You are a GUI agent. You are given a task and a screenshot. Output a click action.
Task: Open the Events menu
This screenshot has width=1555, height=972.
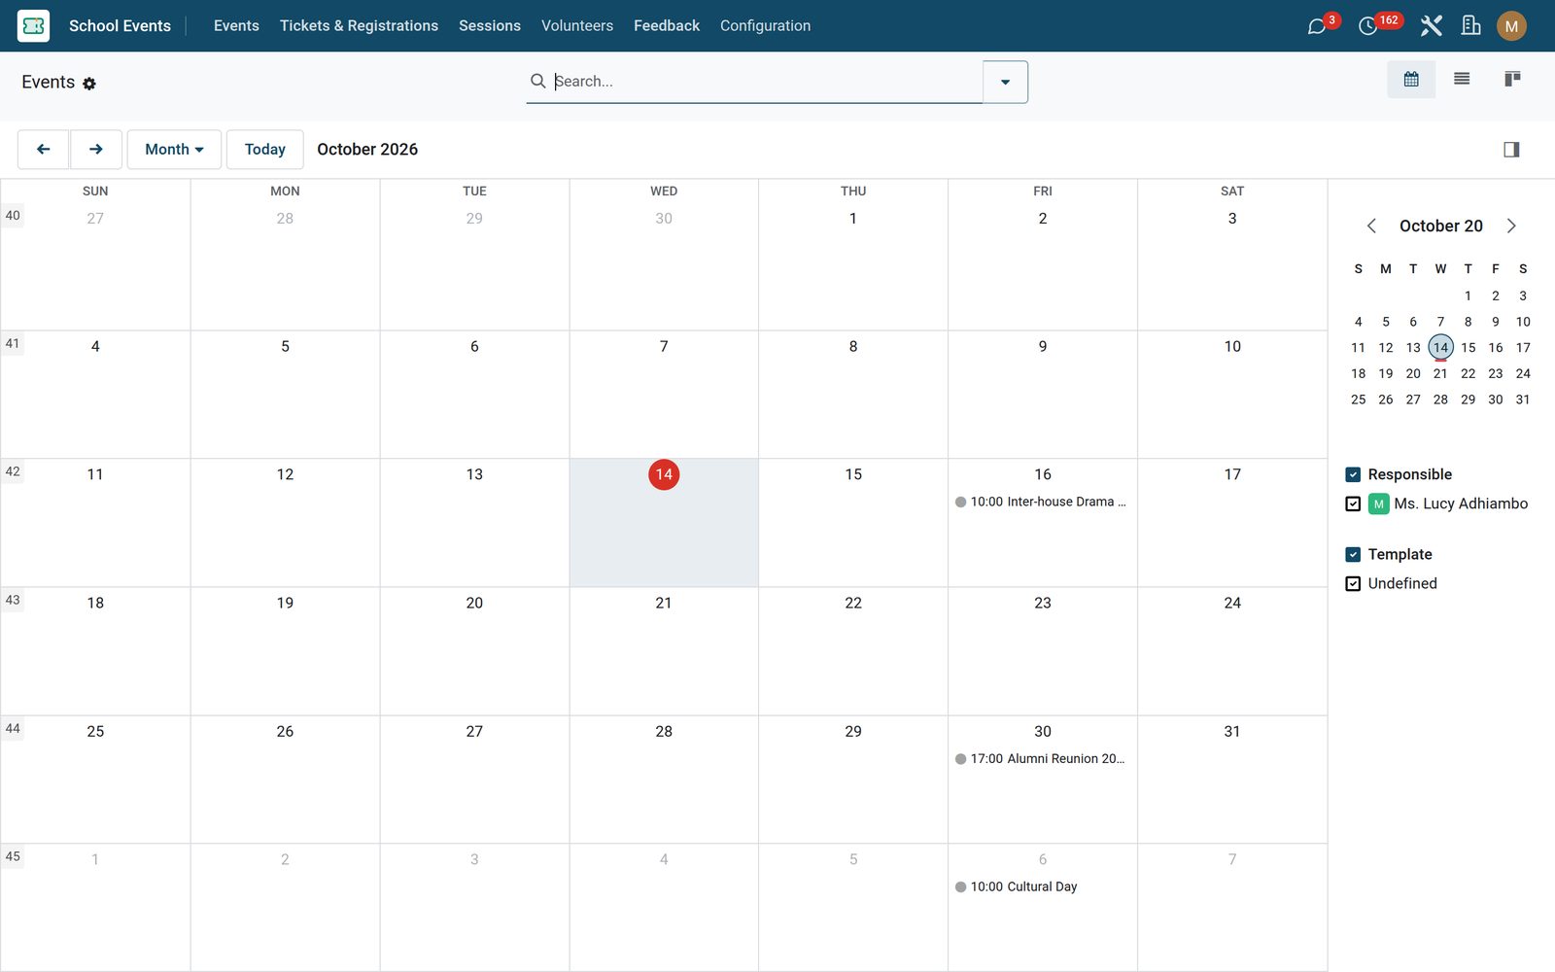pos(236,26)
